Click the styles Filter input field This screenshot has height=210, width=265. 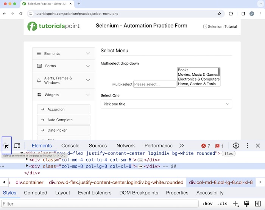[x=98, y=204]
